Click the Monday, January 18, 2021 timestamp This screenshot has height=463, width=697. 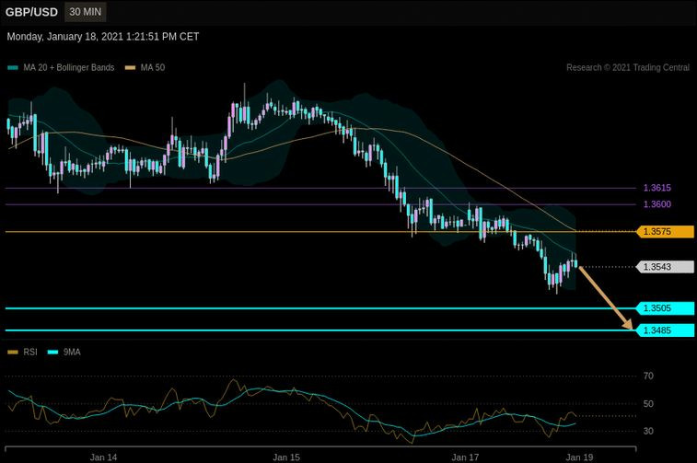pos(103,37)
